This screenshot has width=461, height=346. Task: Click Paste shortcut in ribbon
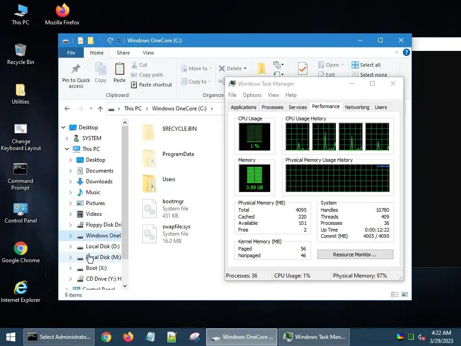pos(151,85)
